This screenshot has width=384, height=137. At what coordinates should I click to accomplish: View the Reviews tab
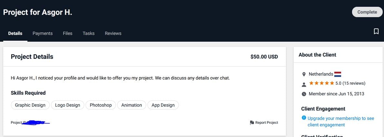coord(113,33)
